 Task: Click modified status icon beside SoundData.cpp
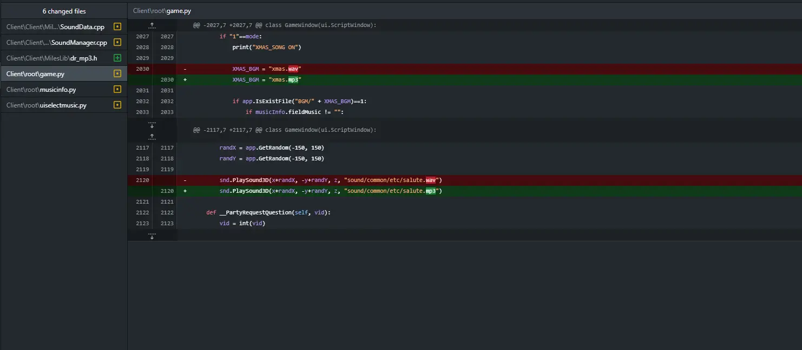pyautogui.click(x=117, y=27)
